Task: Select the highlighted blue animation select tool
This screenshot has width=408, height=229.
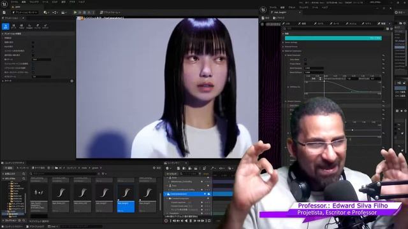Action: tap(6, 26)
